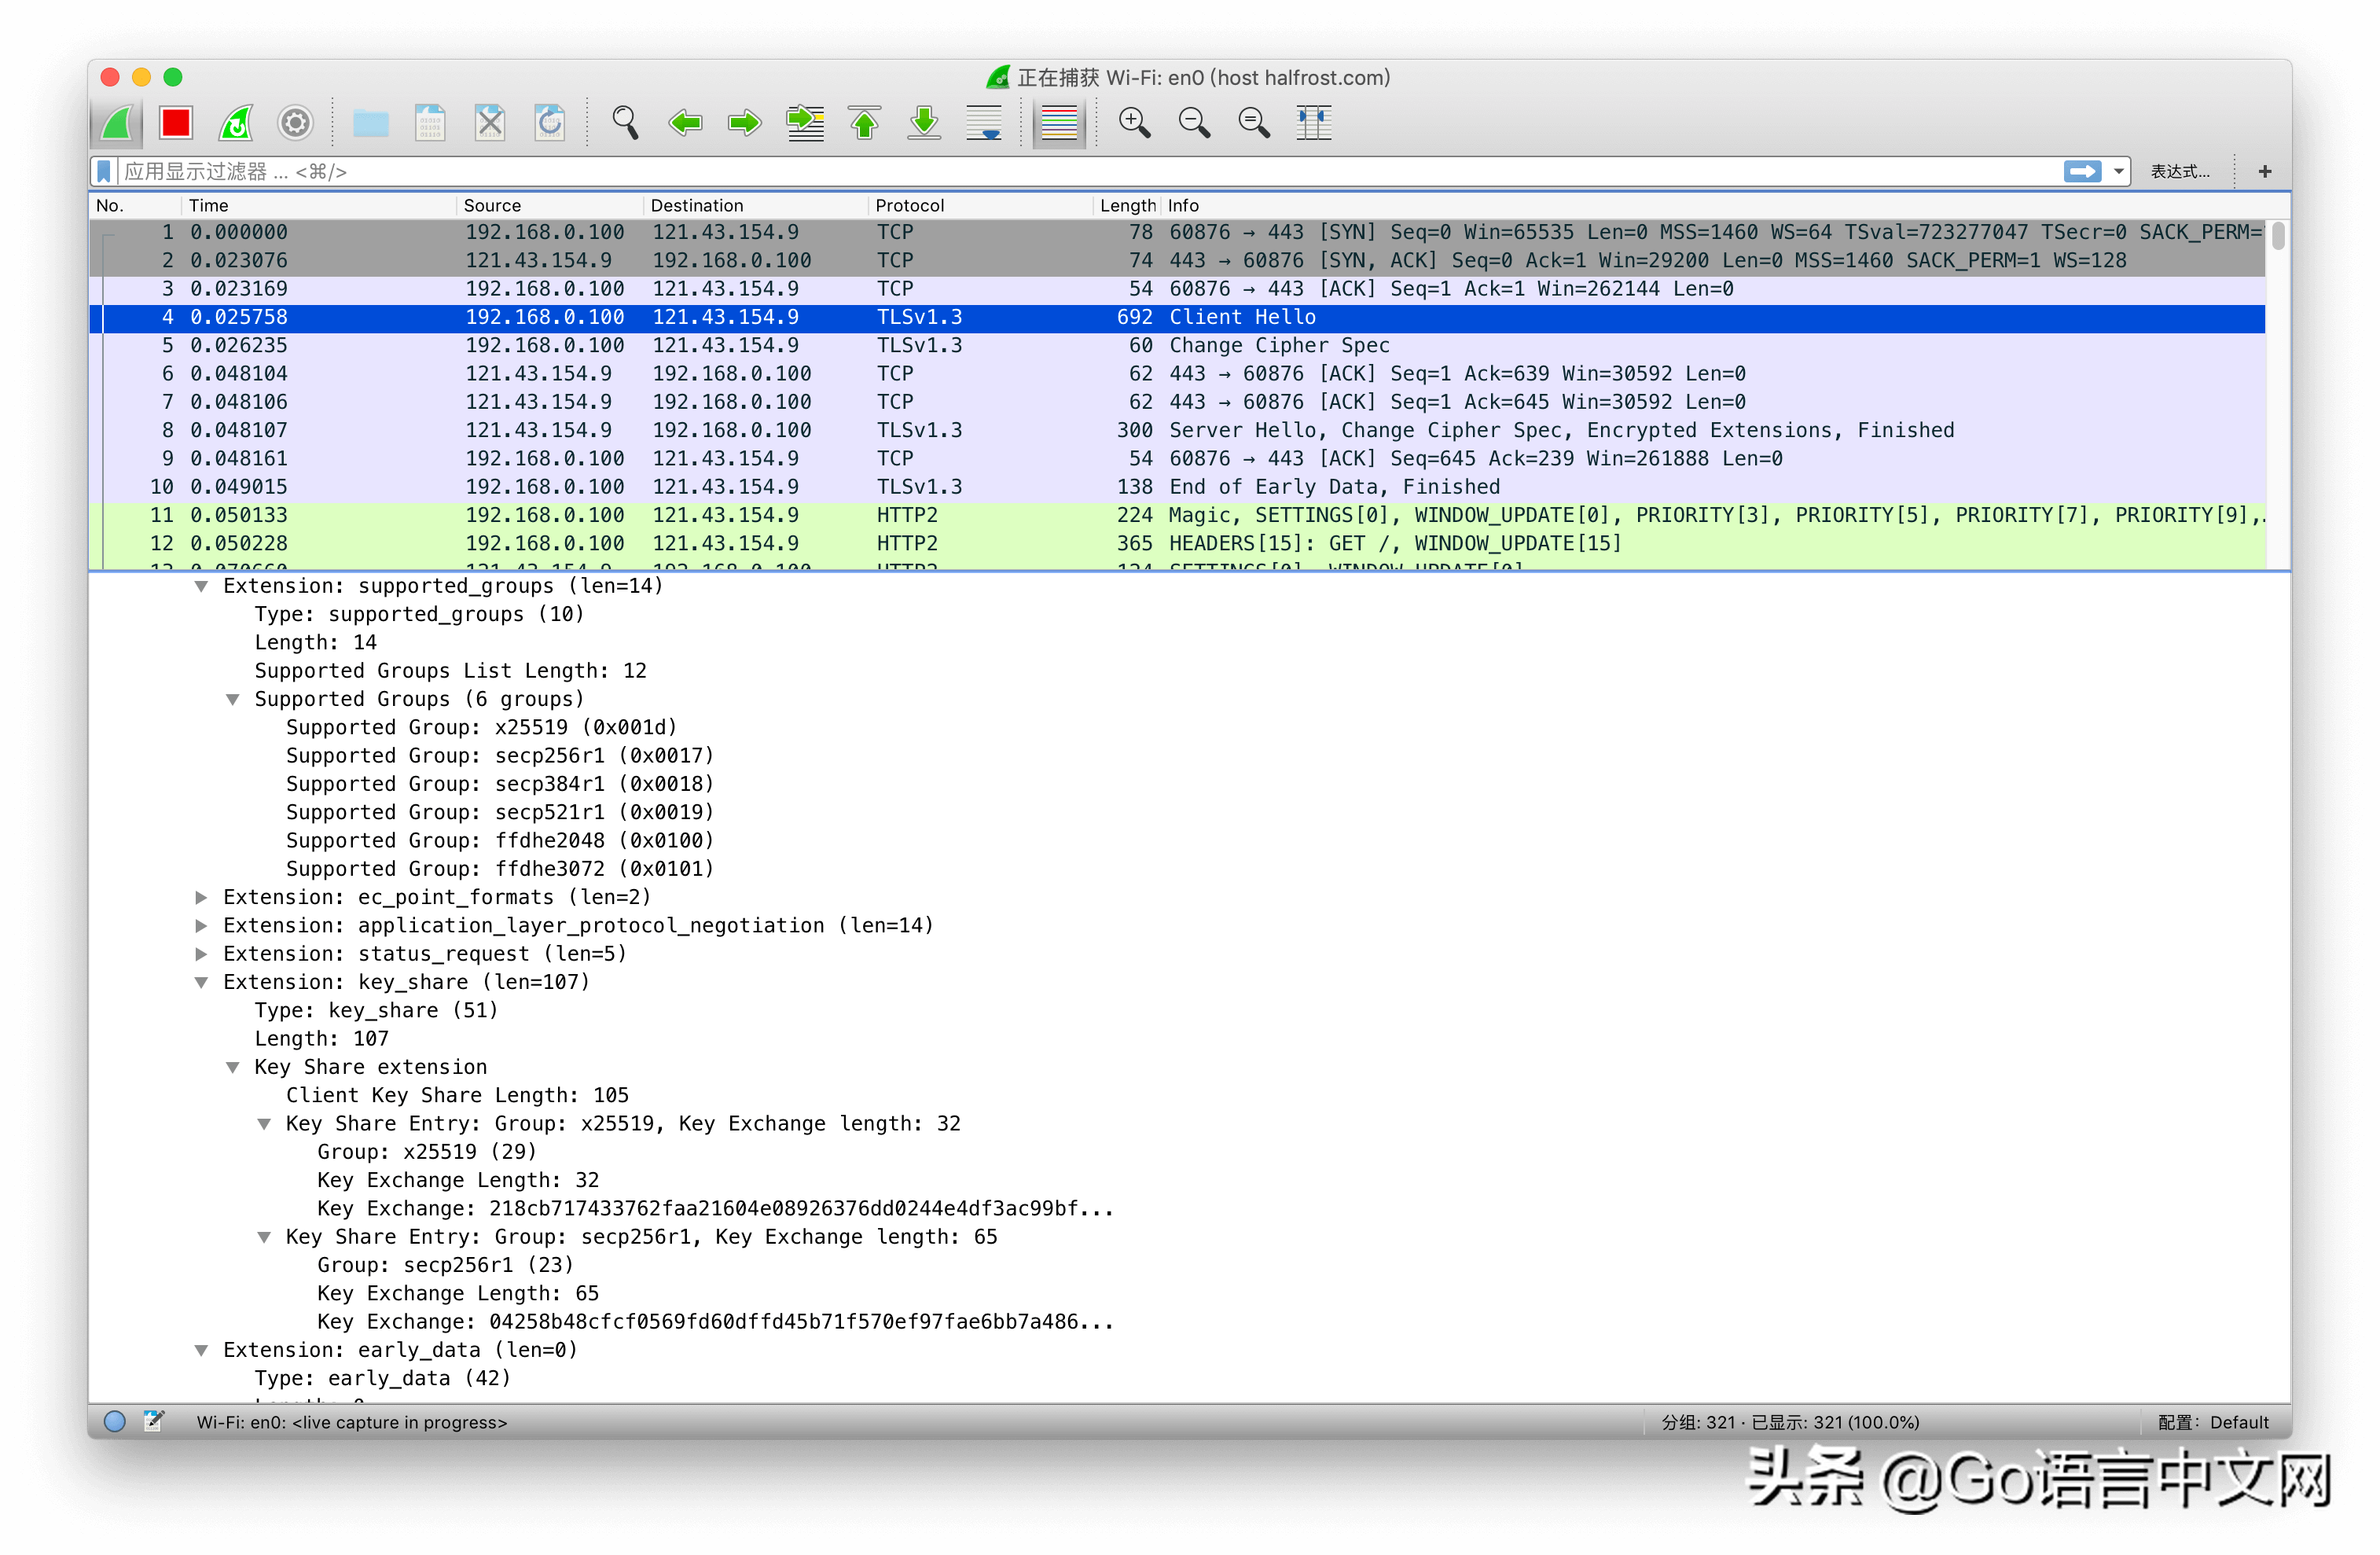
Task: Open expert information circle in status bar
Action: [x=115, y=1421]
